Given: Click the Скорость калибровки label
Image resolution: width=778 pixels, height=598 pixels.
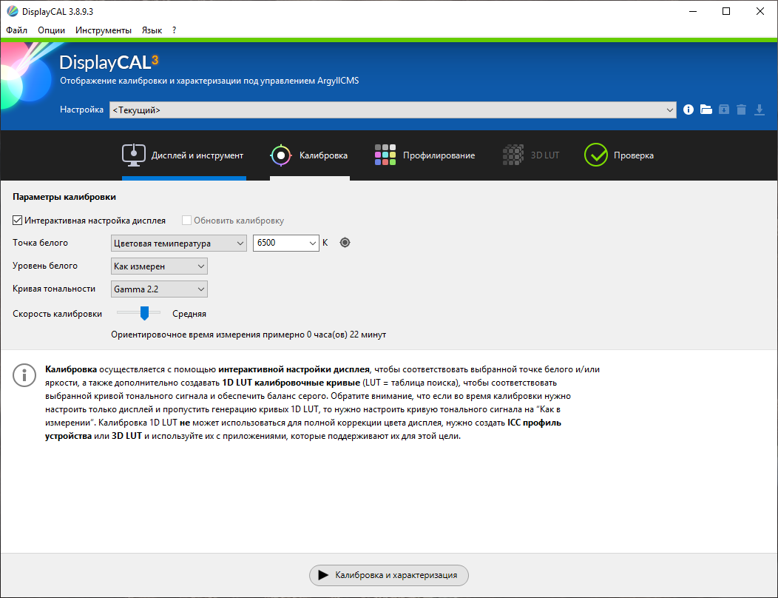Looking at the screenshot, I should coord(58,314).
